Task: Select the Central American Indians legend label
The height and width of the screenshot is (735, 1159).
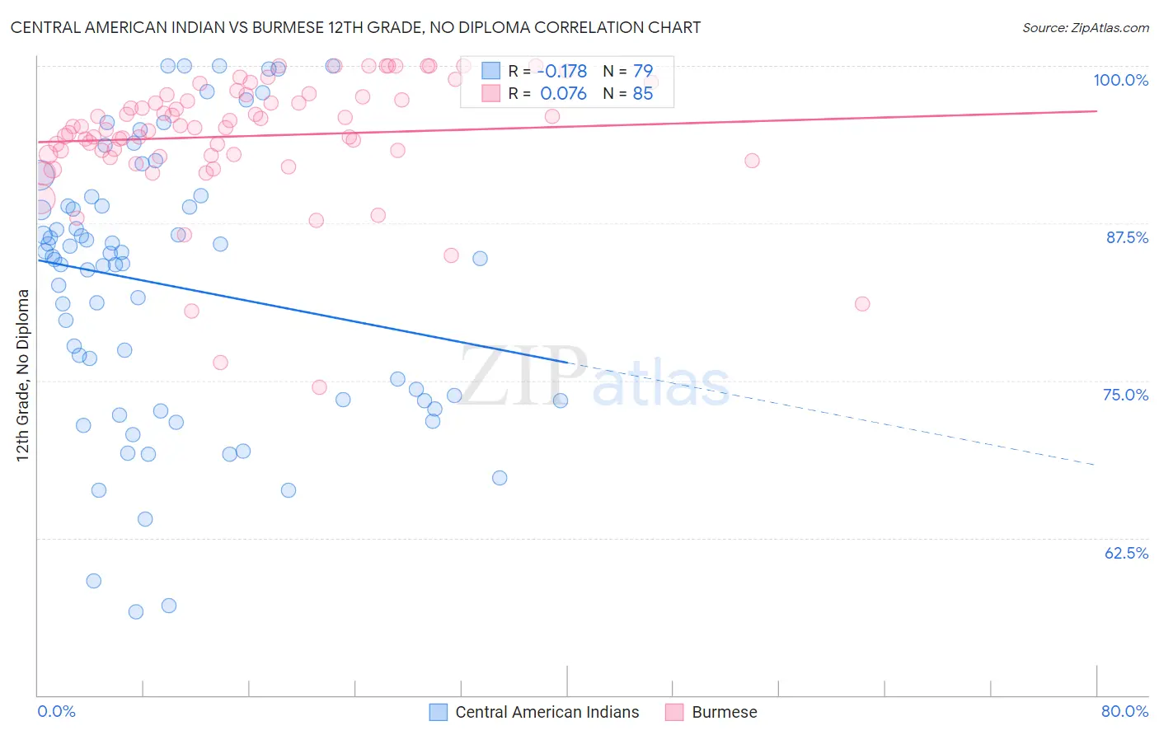Action: (547, 712)
